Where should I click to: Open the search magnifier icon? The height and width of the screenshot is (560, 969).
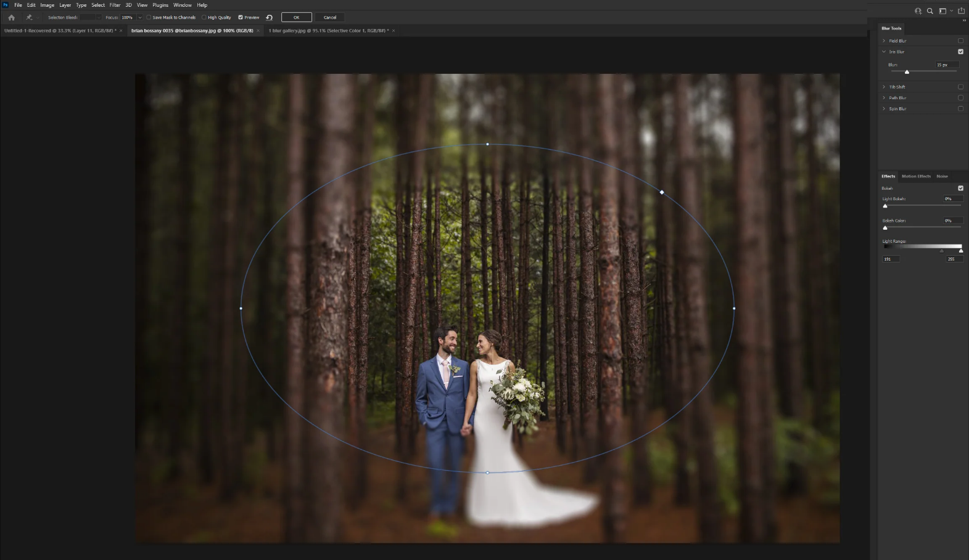[x=930, y=11]
